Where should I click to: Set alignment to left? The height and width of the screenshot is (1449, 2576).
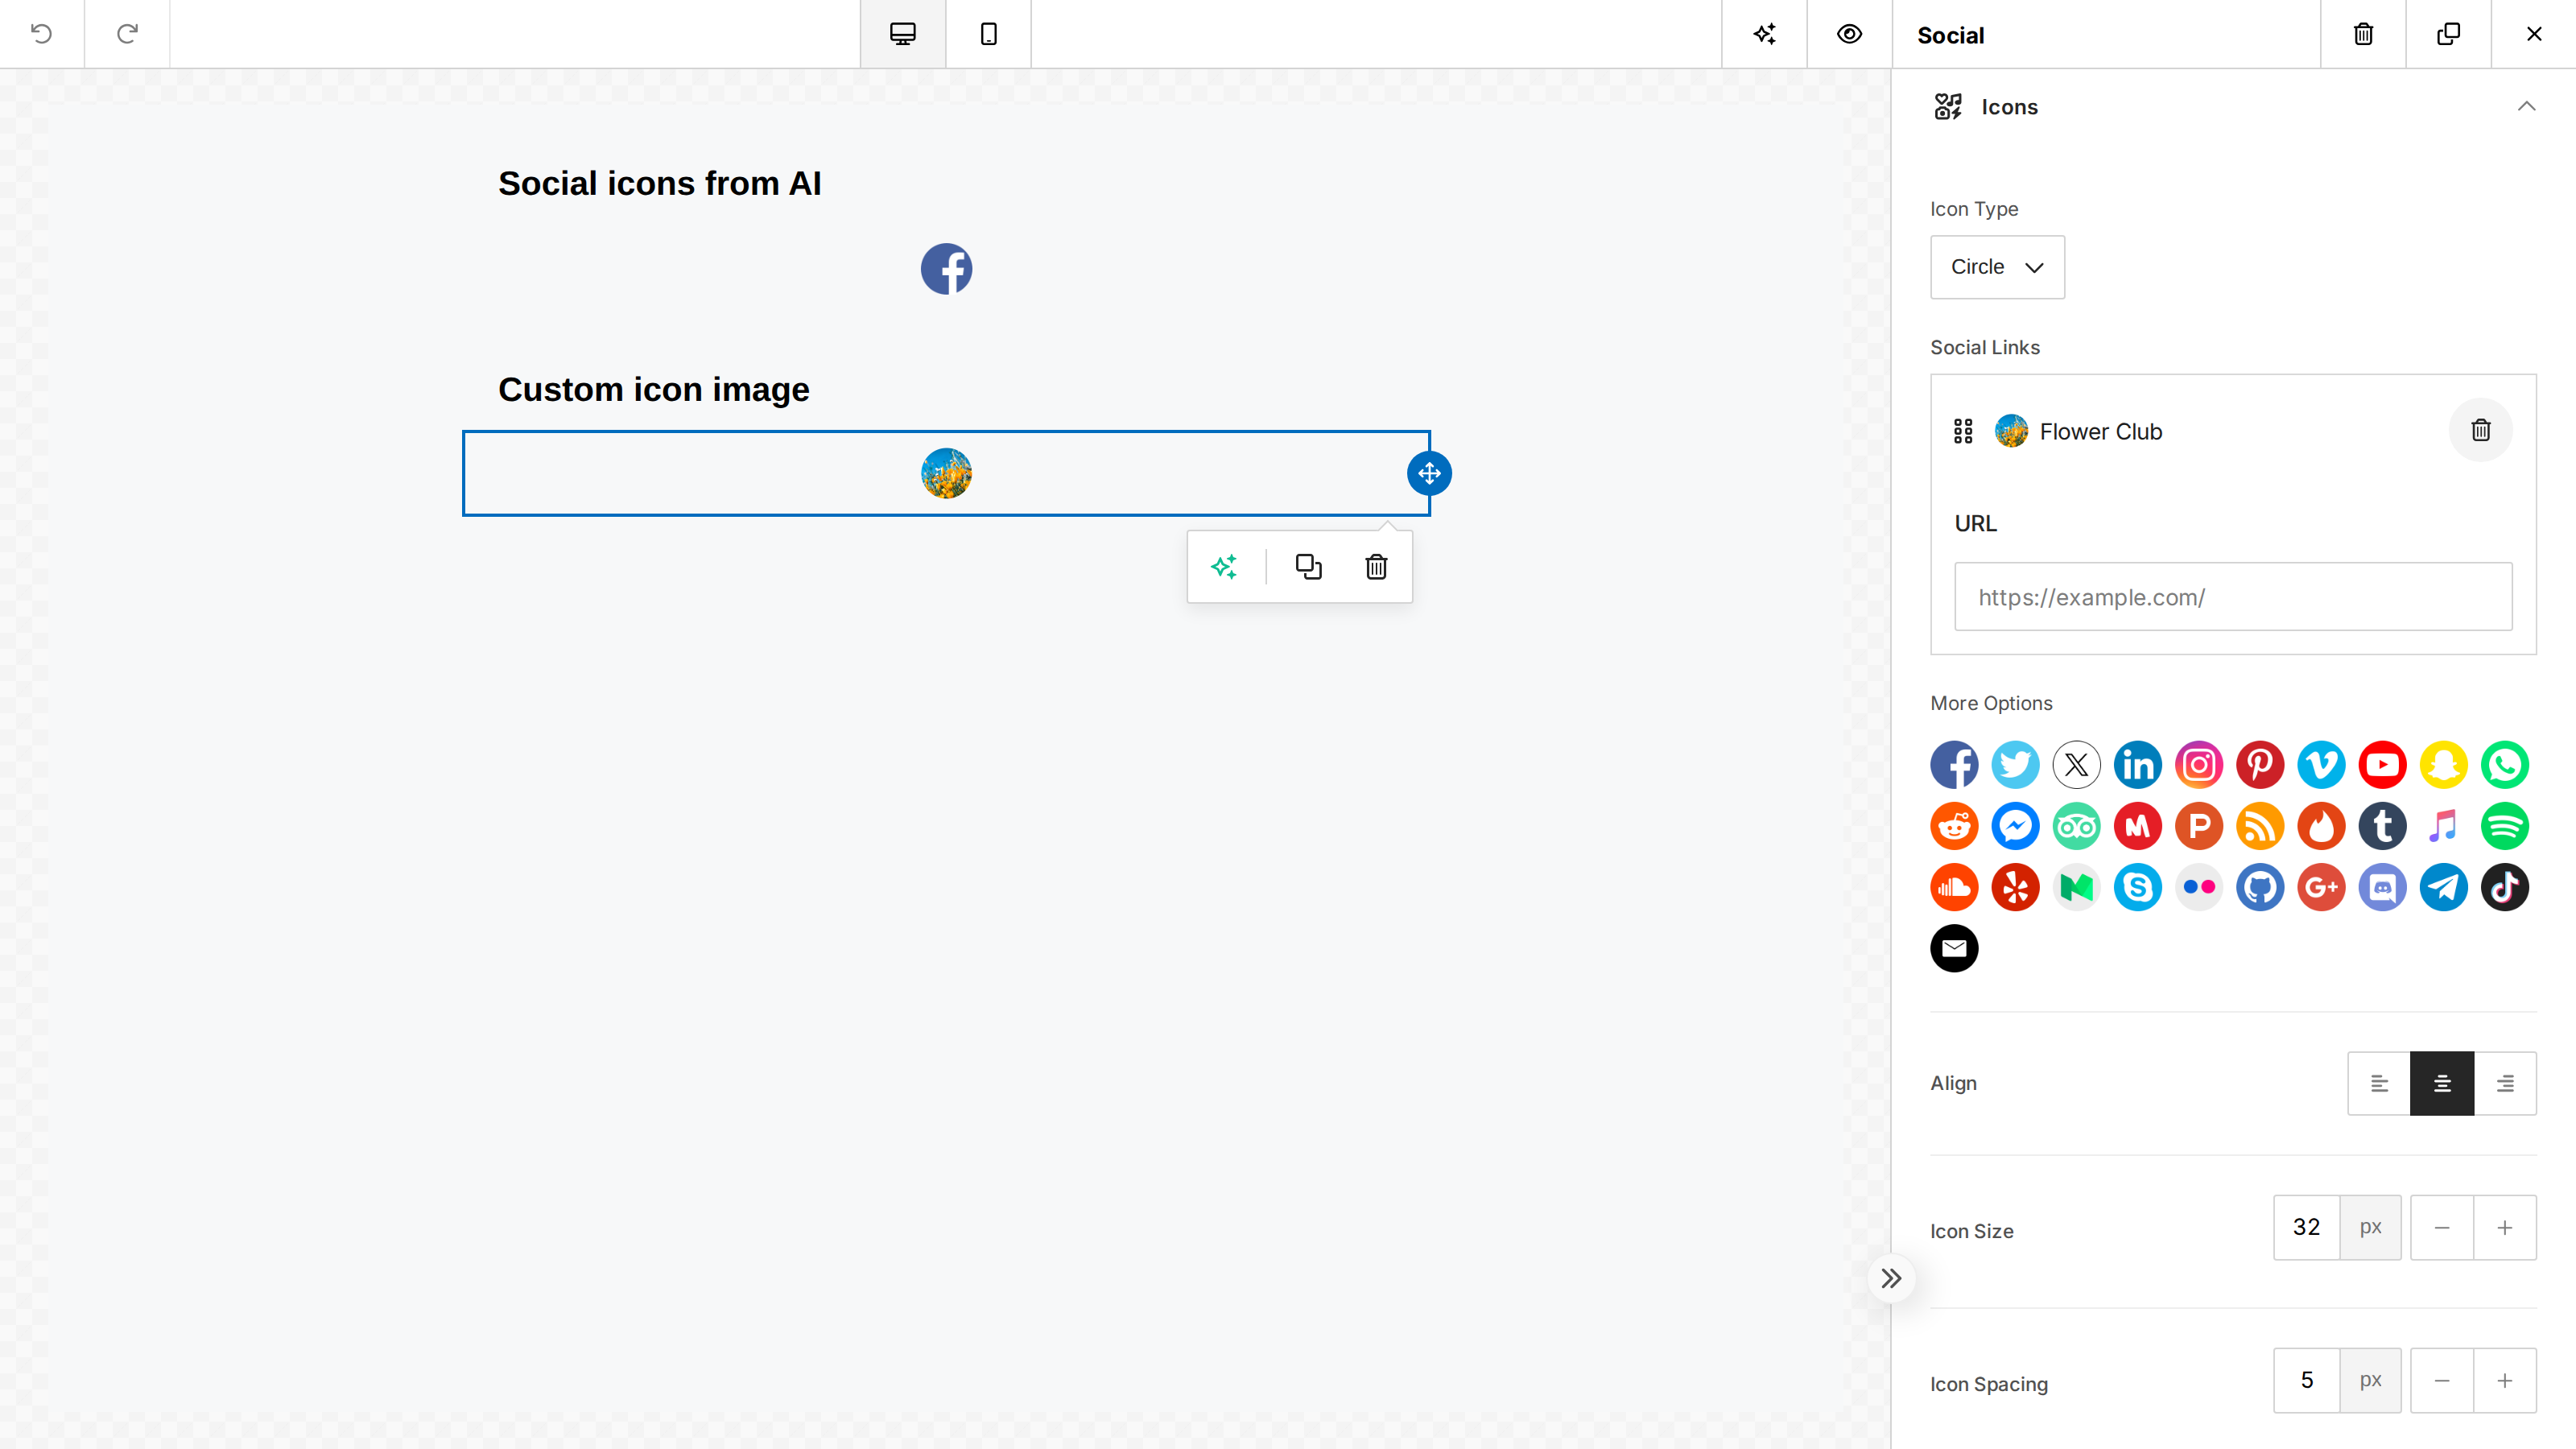(x=2379, y=1083)
